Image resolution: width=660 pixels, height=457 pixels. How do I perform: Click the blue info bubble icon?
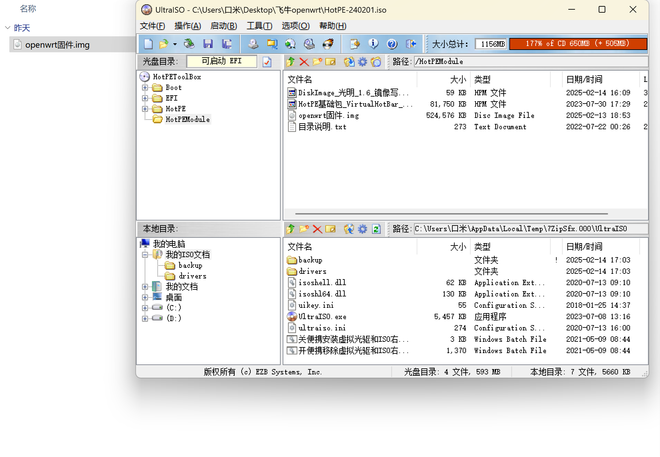coord(373,44)
